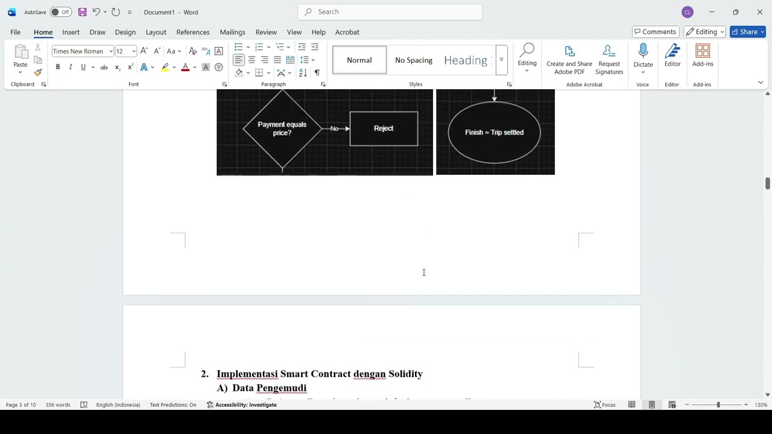772x434 pixels.
Task: Click Create and Share Adobe PDF icon
Action: point(569,51)
